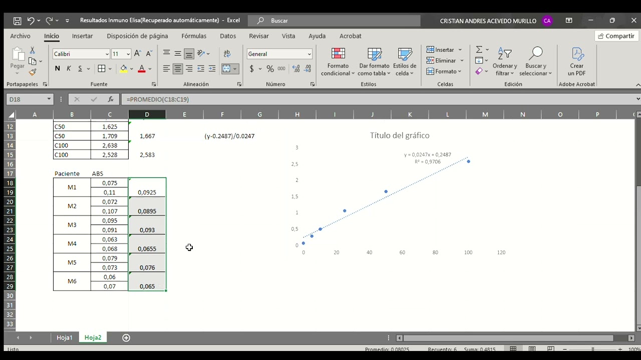
Task: Open Ordenar y filtrar
Action: click(504, 62)
